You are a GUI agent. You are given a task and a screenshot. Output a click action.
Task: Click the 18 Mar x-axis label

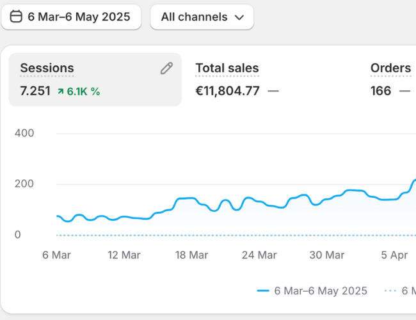click(191, 255)
